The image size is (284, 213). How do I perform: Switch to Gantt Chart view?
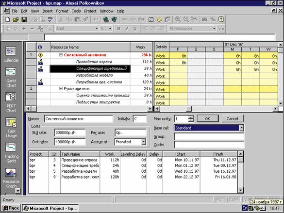pyautogui.click(x=11, y=77)
